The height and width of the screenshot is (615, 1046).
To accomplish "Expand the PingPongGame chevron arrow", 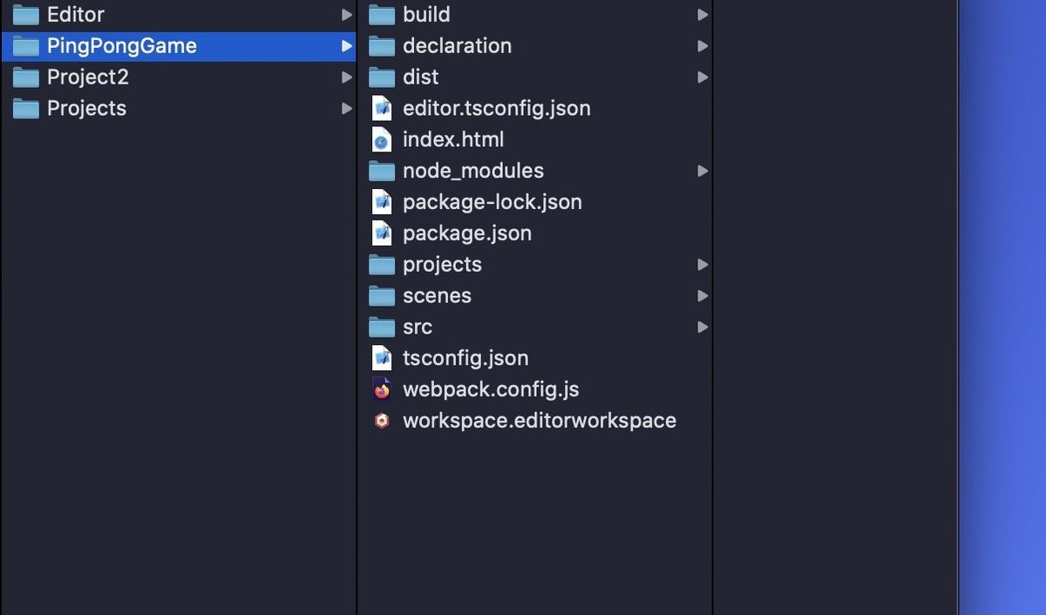I will tap(347, 45).
